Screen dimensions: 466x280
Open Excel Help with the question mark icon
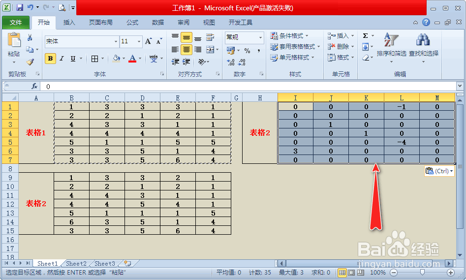point(426,22)
